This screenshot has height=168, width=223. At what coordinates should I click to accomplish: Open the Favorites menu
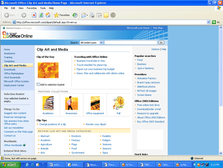click(x=32, y=8)
